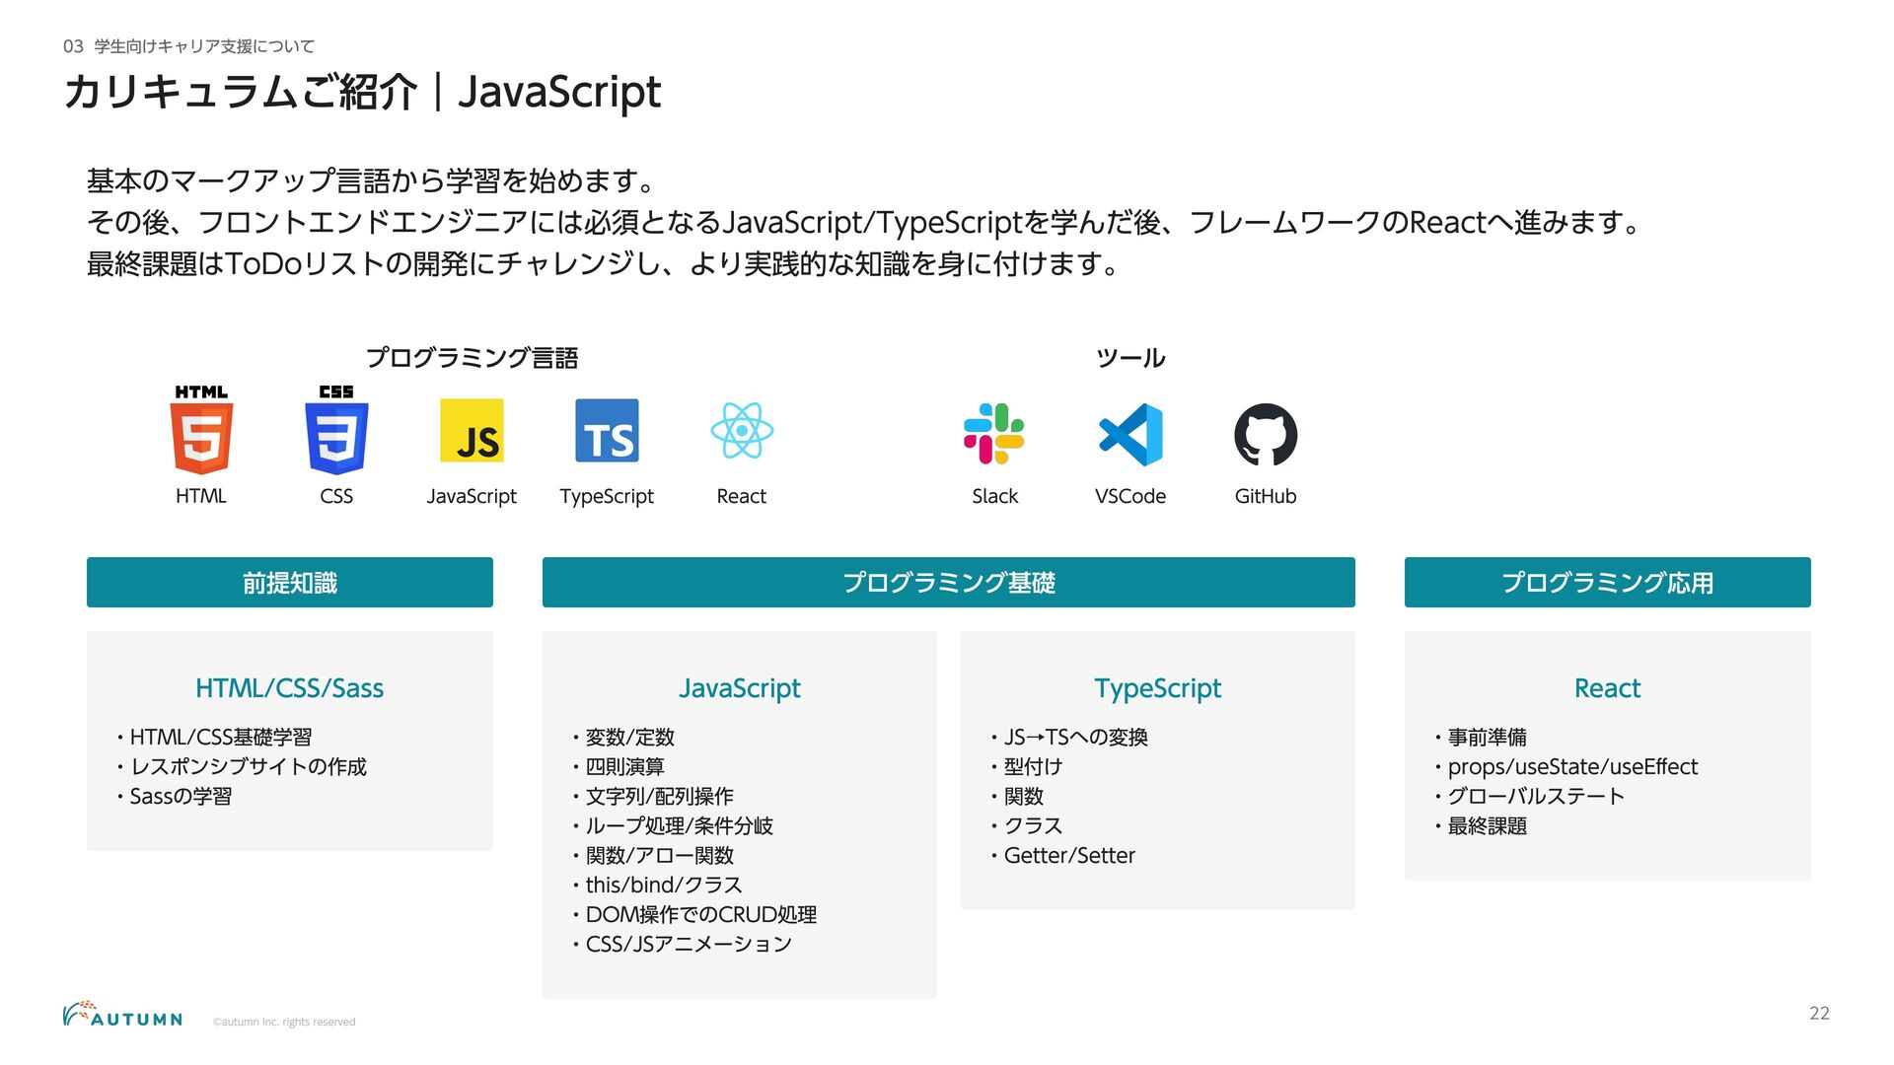Click the Getter/Setter bullet item
This screenshot has height=1065, width=1894.
[x=1068, y=856]
